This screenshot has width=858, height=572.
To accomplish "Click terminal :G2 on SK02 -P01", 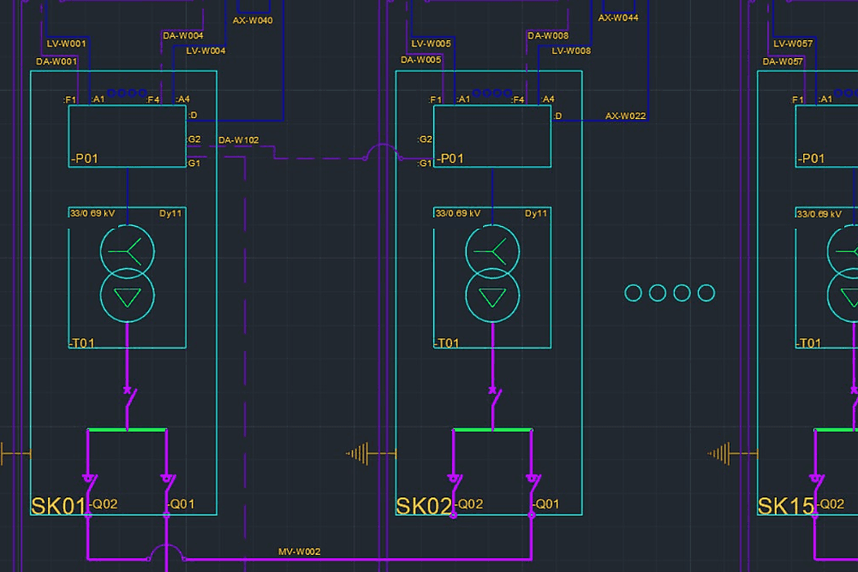I will point(426,140).
